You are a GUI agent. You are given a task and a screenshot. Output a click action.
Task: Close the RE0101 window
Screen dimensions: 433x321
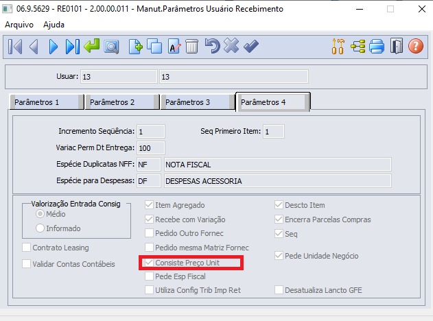pyautogui.click(x=422, y=9)
